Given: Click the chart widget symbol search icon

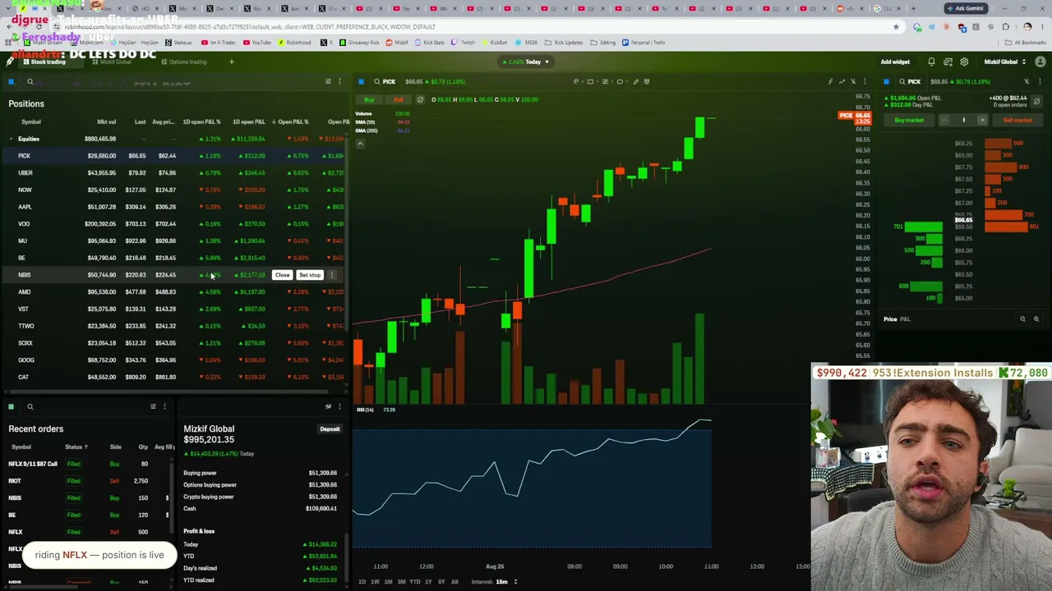Looking at the screenshot, I should (x=377, y=81).
